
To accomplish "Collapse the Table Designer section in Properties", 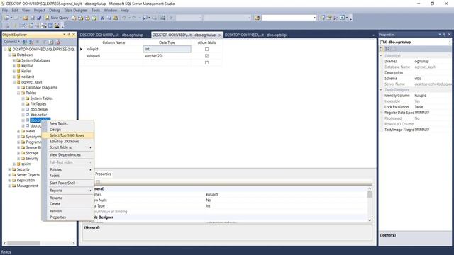I will (x=381, y=90).
